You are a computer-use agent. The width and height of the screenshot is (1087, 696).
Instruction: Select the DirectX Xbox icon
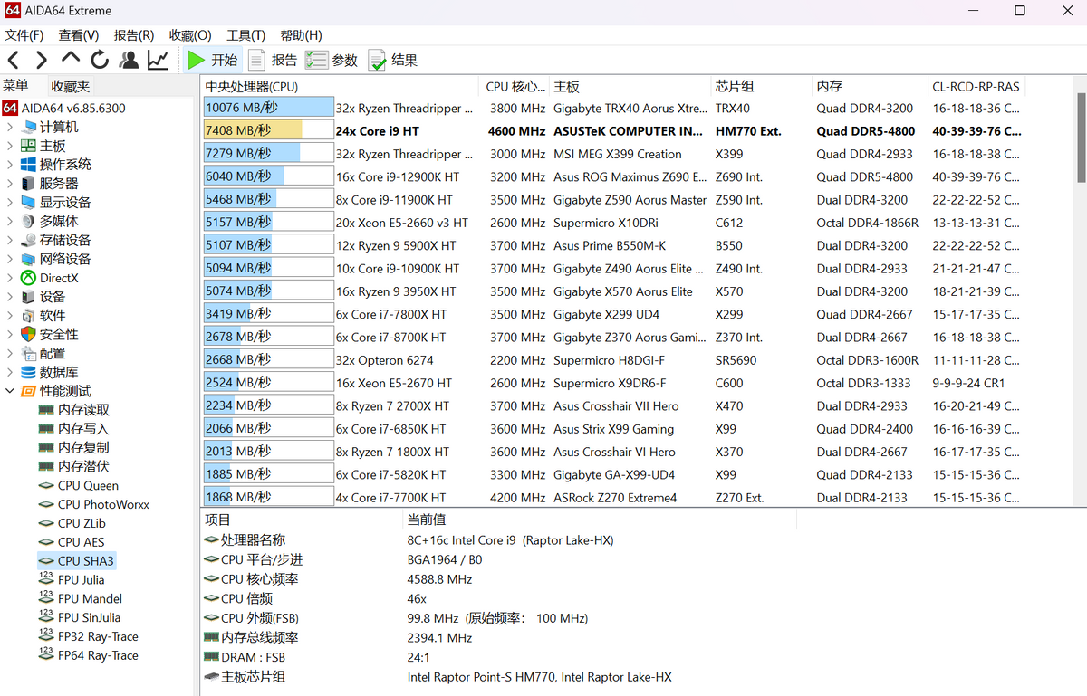tap(28, 278)
